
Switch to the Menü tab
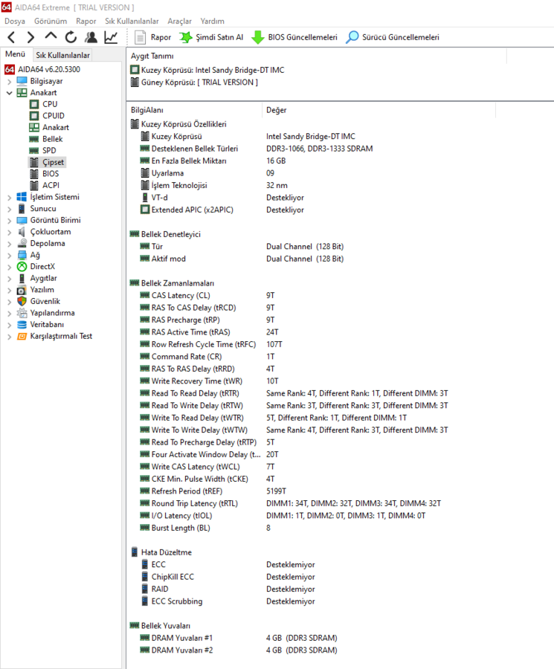pos(16,54)
